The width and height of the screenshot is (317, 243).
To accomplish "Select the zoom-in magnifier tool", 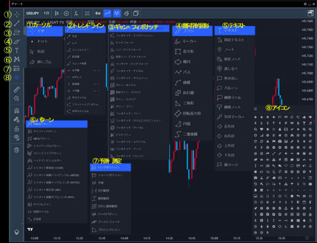I will point(16,98).
